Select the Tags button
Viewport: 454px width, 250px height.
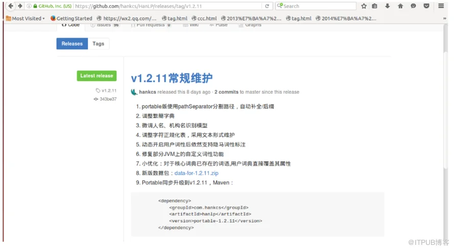99,44
